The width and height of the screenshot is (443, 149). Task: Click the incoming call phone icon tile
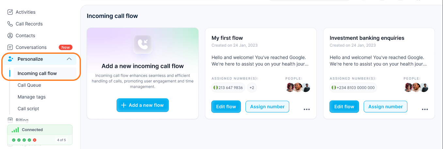point(143,44)
